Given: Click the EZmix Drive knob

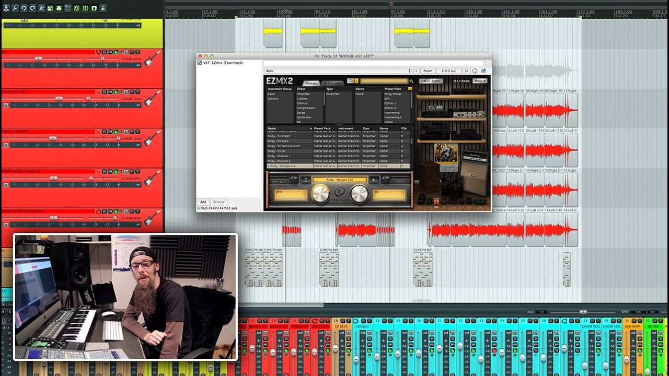Looking at the screenshot, I should [320, 194].
